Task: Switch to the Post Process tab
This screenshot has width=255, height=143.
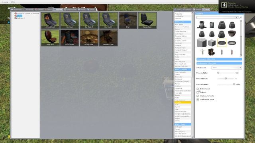Action: click(x=70, y=10)
